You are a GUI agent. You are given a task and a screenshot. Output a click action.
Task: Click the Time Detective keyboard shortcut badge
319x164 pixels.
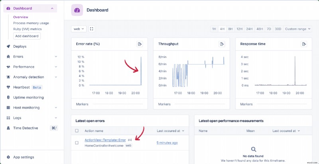[x=54, y=128]
